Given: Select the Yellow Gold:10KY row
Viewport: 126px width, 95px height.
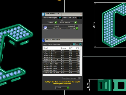Looking at the screenshot, I should point(61,53).
